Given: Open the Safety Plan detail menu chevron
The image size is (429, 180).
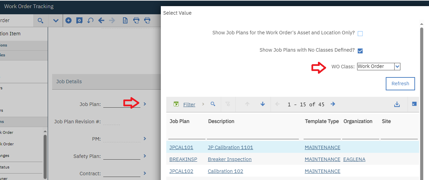Looking at the screenshot, I should [145, 156].
